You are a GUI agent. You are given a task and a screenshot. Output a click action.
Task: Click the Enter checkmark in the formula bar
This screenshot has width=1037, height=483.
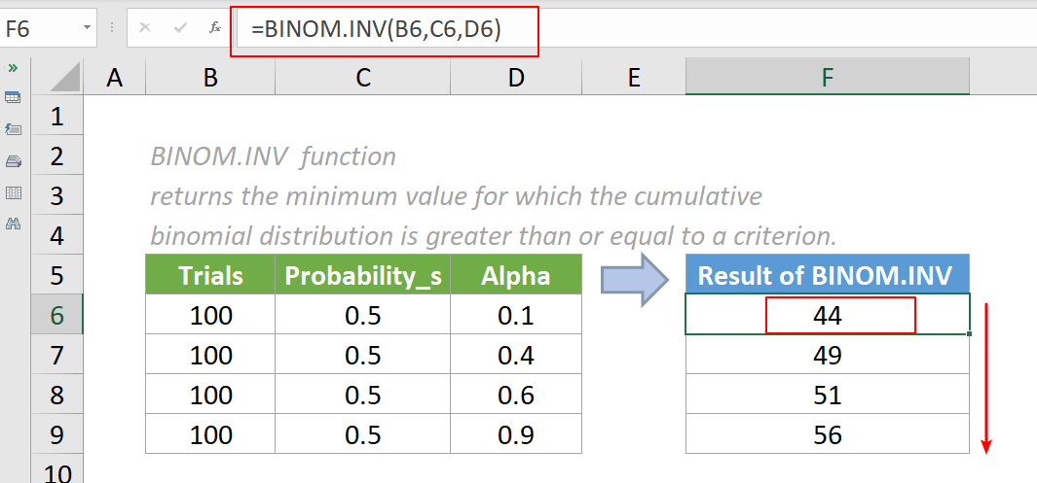[180, 28]
